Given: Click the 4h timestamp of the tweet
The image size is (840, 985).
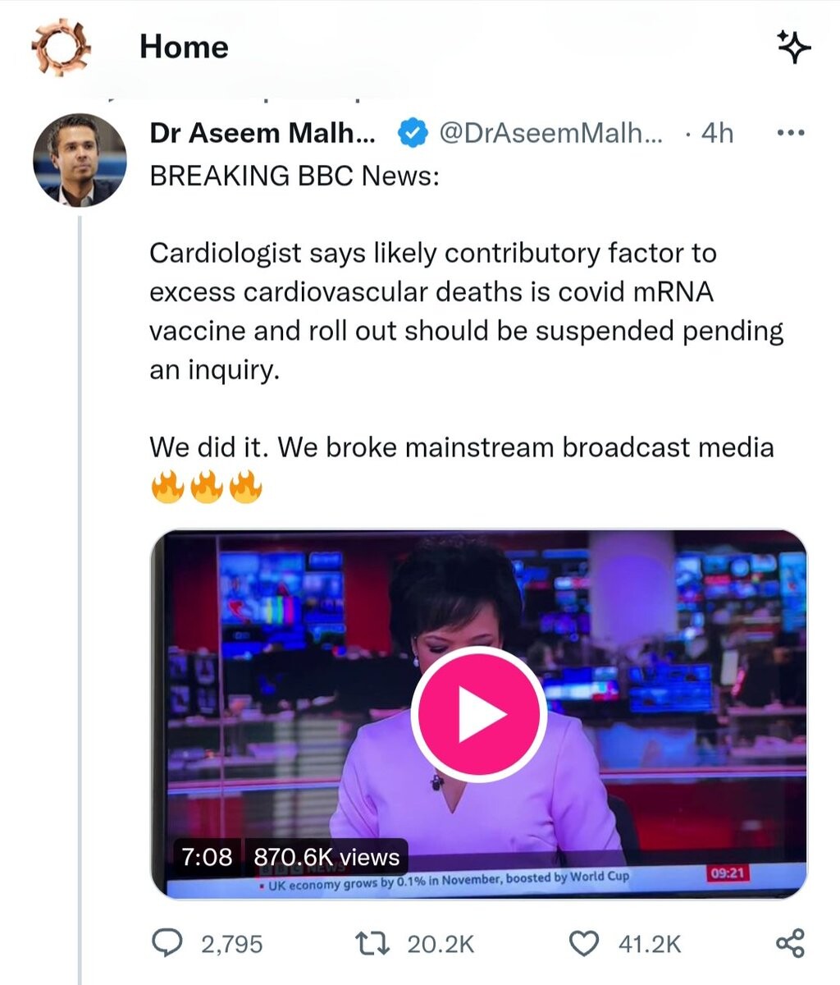Looking at the screenshot, I should 717,133.
